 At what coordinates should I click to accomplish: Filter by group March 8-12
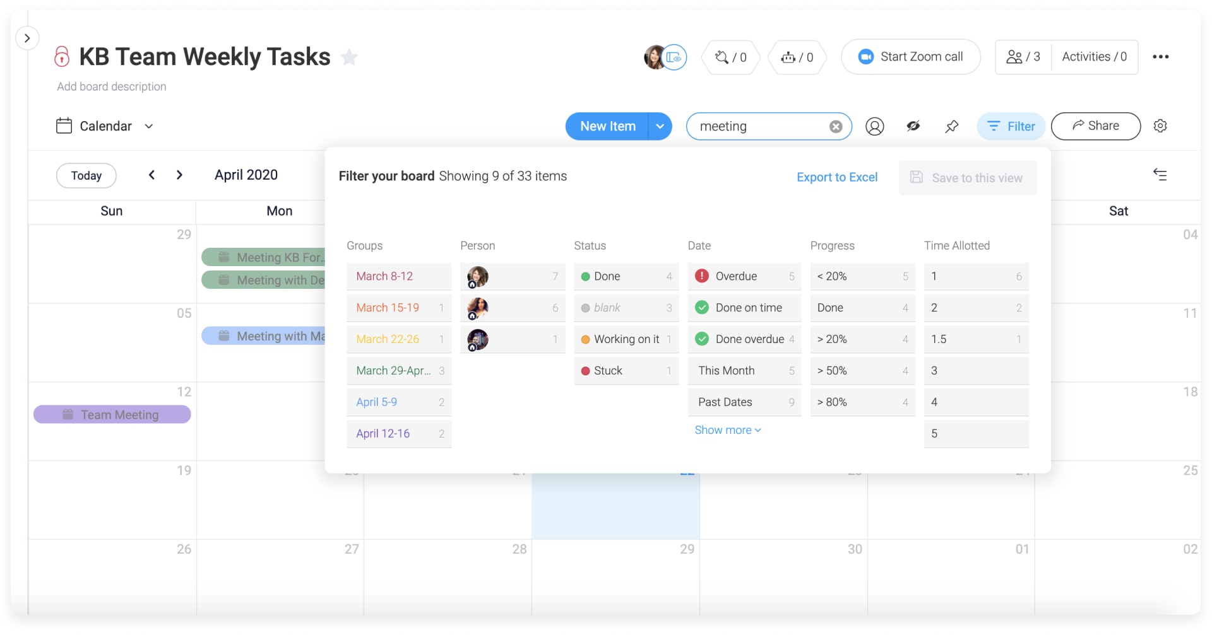pos(399,276)
